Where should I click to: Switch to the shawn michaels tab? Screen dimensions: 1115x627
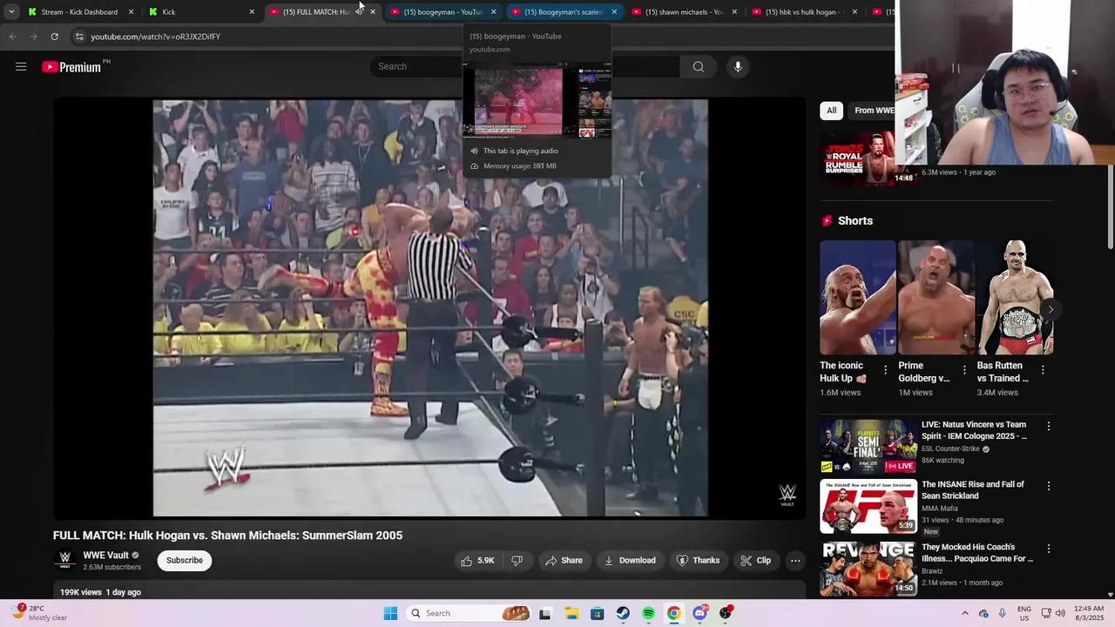coord(684,11)
